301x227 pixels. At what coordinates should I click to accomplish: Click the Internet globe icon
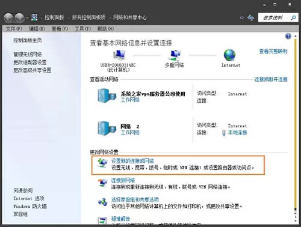pos(229,55)
